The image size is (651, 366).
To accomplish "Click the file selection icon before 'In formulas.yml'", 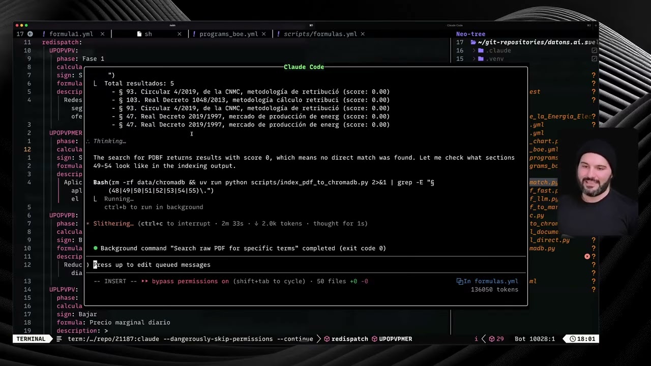I will pyautogui.click(x=459, y=281).
